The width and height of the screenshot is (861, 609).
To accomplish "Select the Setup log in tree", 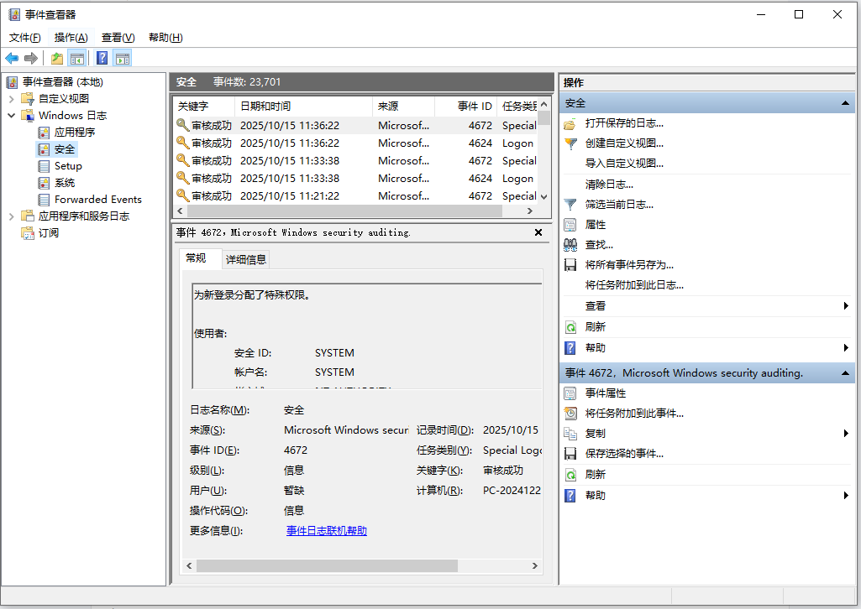I will point(68,166).
